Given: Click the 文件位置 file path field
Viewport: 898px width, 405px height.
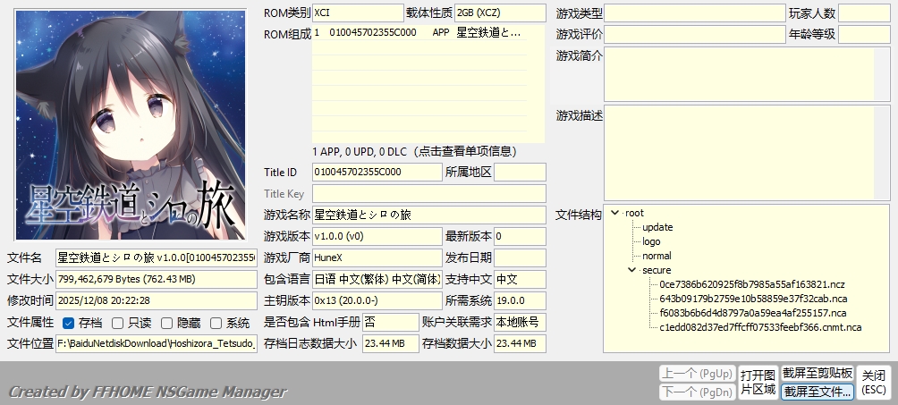Looking at the screenshot, I should pyautogui.click(x=156, y=343).
